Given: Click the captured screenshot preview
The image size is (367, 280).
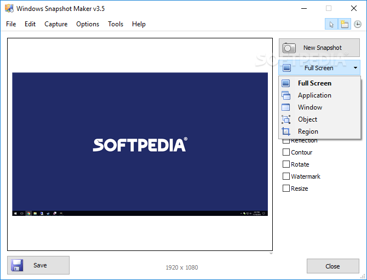Looking at the screenshot, I should coord(140,144).
